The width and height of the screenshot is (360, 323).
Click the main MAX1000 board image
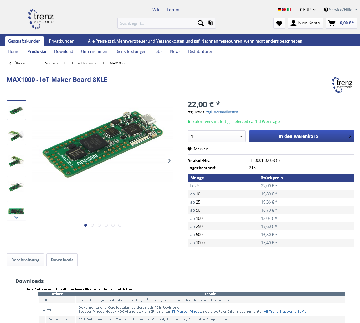103,144
